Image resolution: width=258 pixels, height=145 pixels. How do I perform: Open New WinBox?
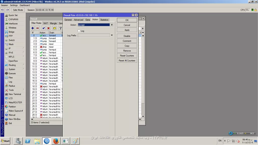(x=14, y=119)
